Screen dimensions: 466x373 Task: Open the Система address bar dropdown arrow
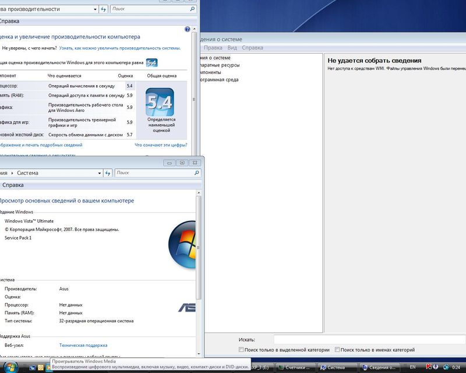[x=99, y=173]
